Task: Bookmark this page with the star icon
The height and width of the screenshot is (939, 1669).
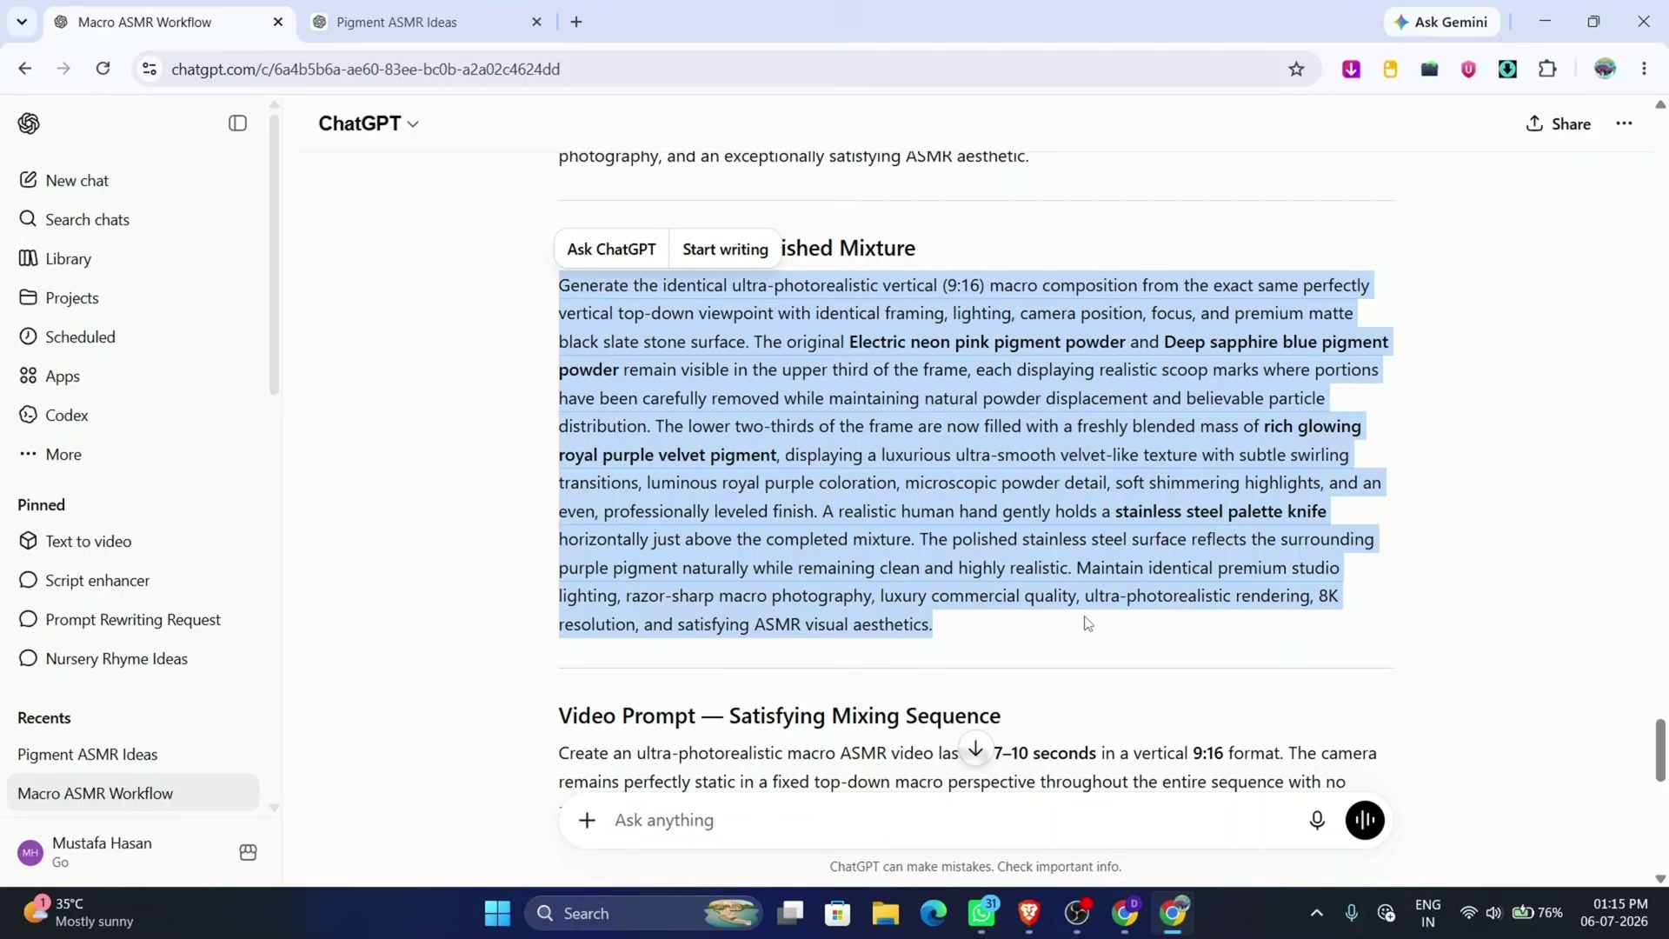Action: (1296, 69)
